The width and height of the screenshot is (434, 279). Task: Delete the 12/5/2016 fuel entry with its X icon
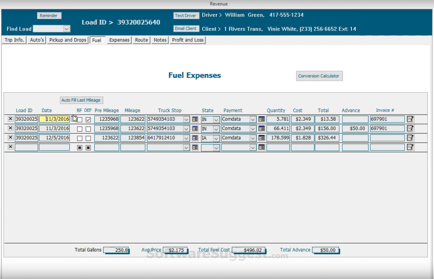10,138
